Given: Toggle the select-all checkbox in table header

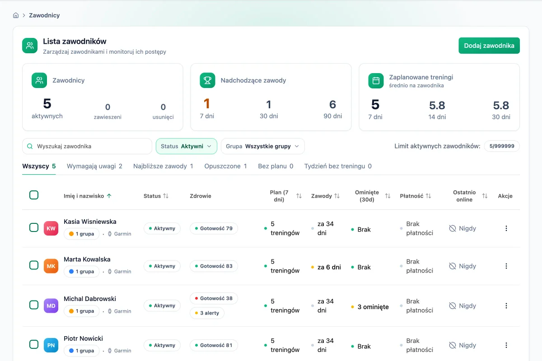Looking at the screenshot, I should point(34,195).
